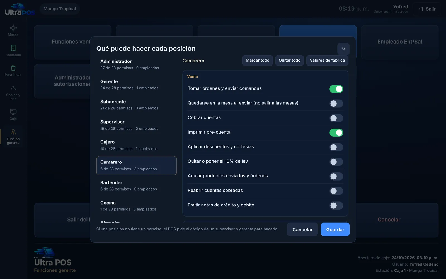Open the Comanda sidebar icon
The width and height of the screenshot is (446, 279).
click(13, 48)
